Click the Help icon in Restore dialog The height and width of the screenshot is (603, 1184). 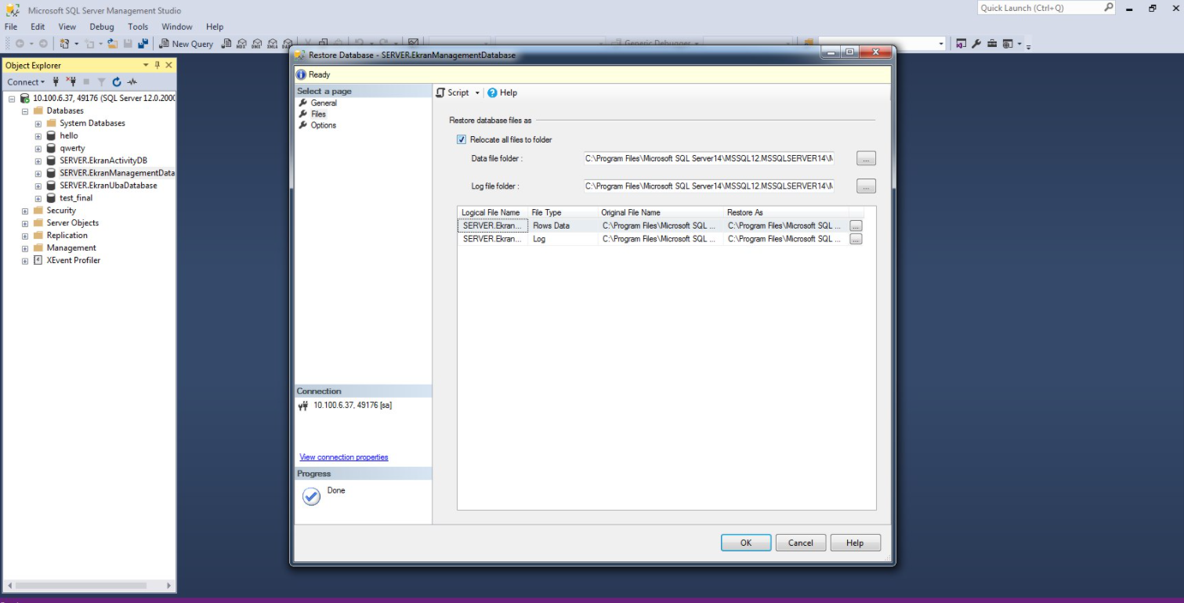click(502, 92)
